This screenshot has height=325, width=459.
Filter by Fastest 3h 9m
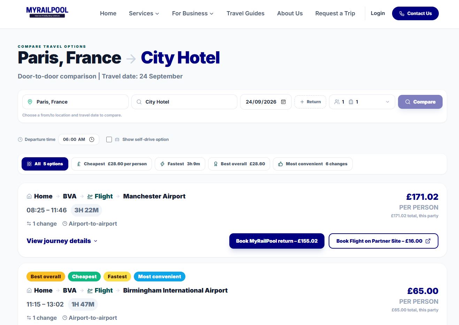[180, 164]
